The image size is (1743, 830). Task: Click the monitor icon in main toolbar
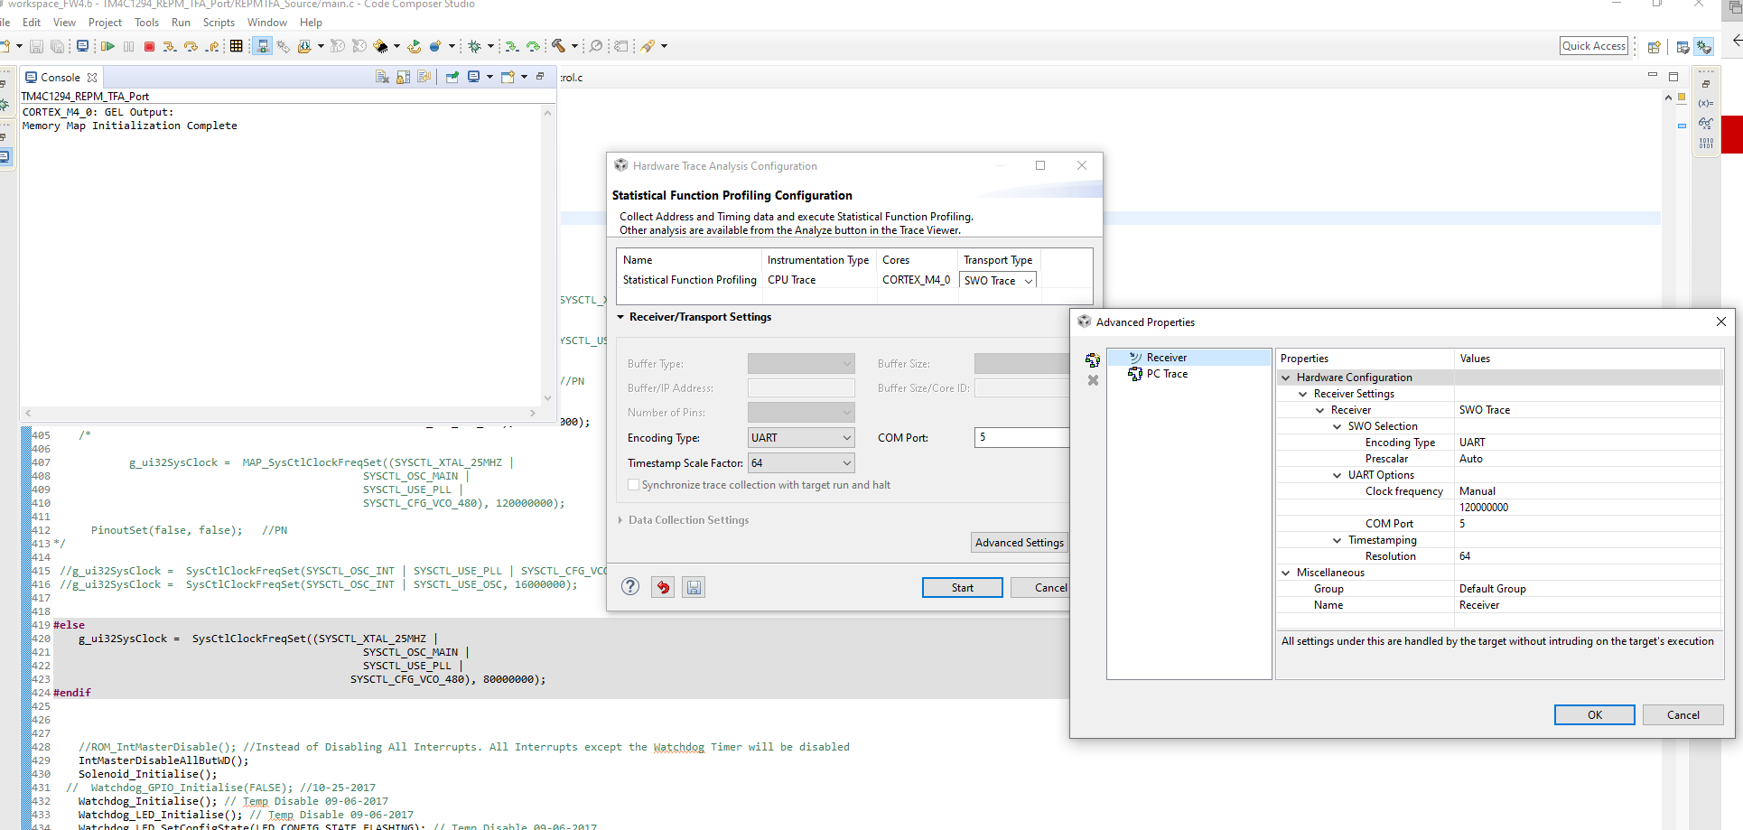tap(83, 46)
